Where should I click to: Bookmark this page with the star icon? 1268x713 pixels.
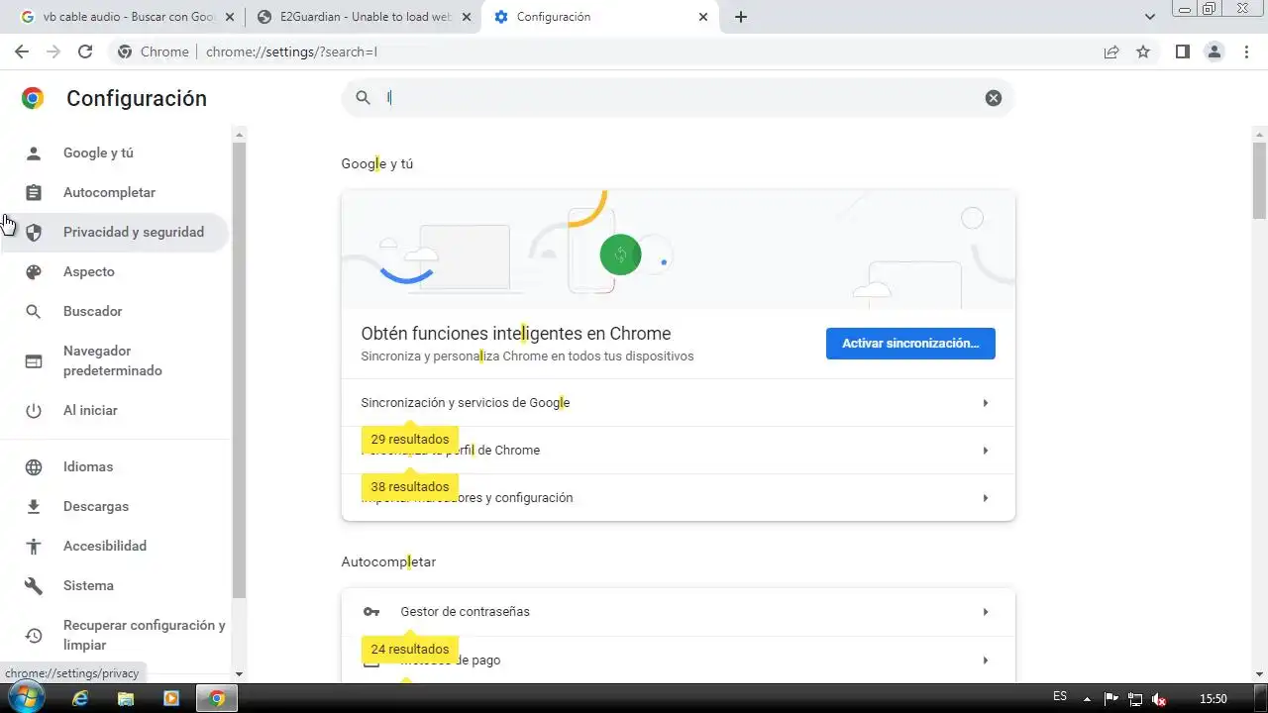pyautogui.click(x=1143, y=51)
